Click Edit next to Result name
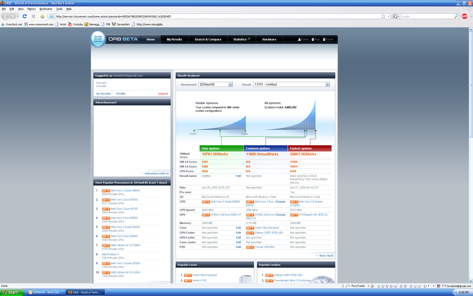Screen dimensions: 473x296 238,176
